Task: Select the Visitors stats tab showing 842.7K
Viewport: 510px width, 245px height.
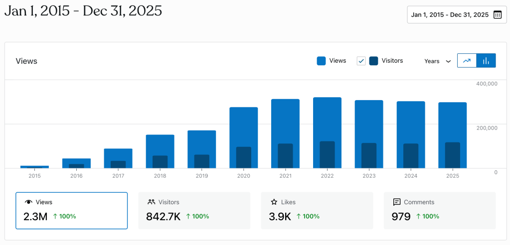Action: click(x=194, y=211)
